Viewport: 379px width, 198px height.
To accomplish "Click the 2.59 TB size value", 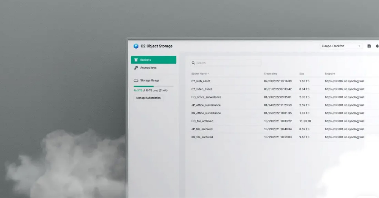I will [304, 105].
